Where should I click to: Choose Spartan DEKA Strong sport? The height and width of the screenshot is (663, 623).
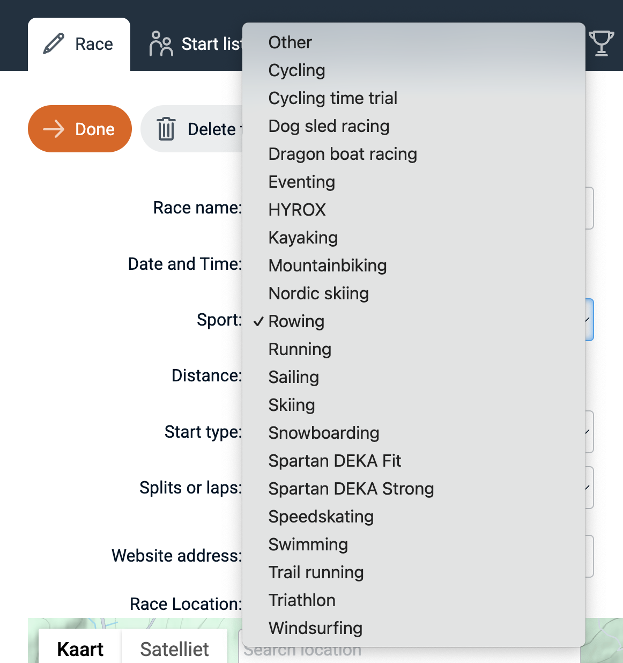pyautogui.click(x=351, y=489)
